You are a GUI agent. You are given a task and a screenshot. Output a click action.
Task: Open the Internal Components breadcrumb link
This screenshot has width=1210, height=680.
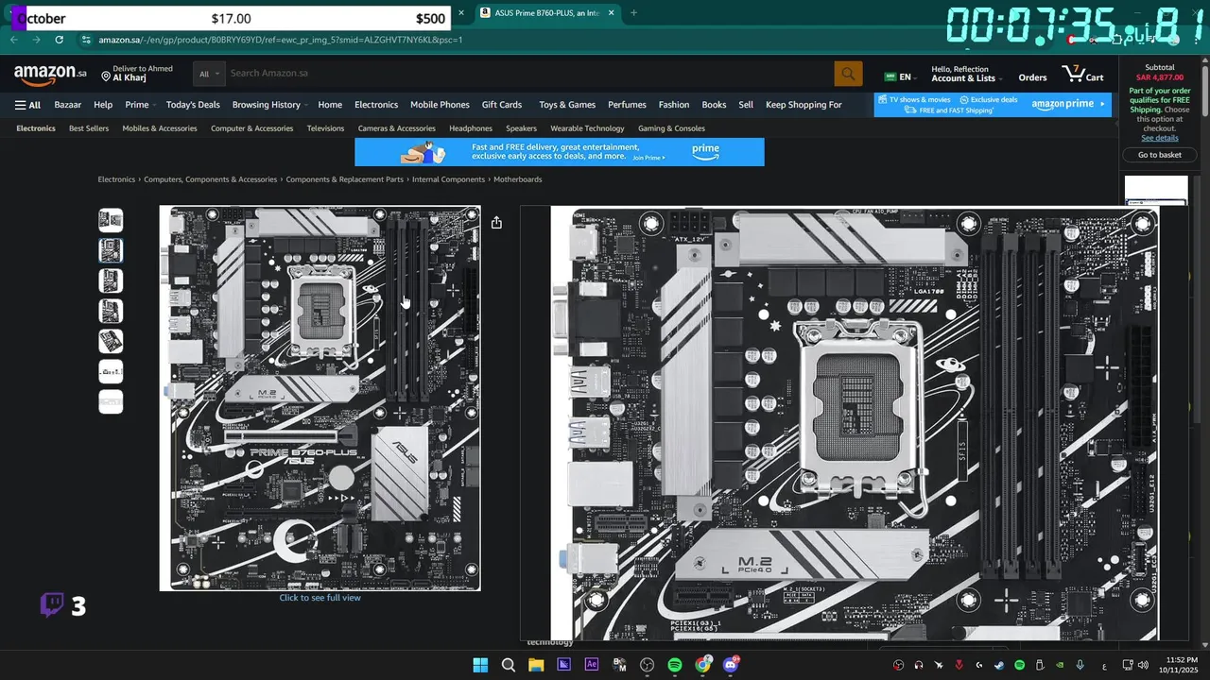click(448, 179)
